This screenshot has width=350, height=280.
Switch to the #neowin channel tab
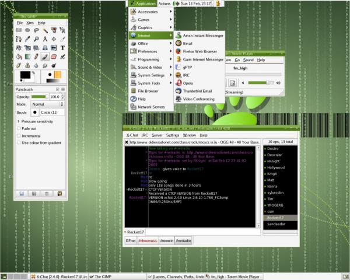coord(167,241)
